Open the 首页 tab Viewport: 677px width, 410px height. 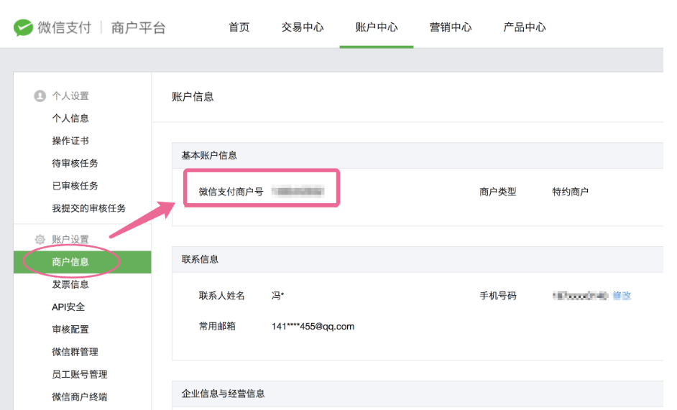coord(239,27)
